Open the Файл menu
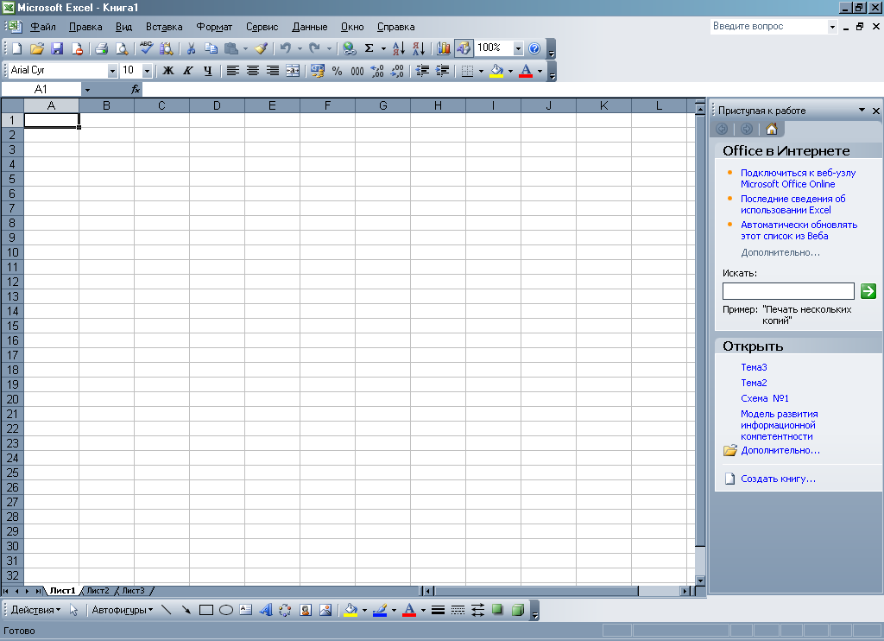Viewport: 884px width, 641px height. (x=43, y=27)
